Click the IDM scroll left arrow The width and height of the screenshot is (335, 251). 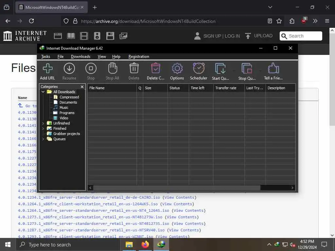click(90, 188)
